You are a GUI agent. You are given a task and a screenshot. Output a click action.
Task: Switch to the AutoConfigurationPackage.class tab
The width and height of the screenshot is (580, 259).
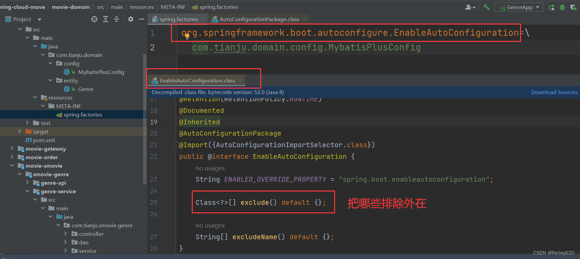[x=259, y=19]
